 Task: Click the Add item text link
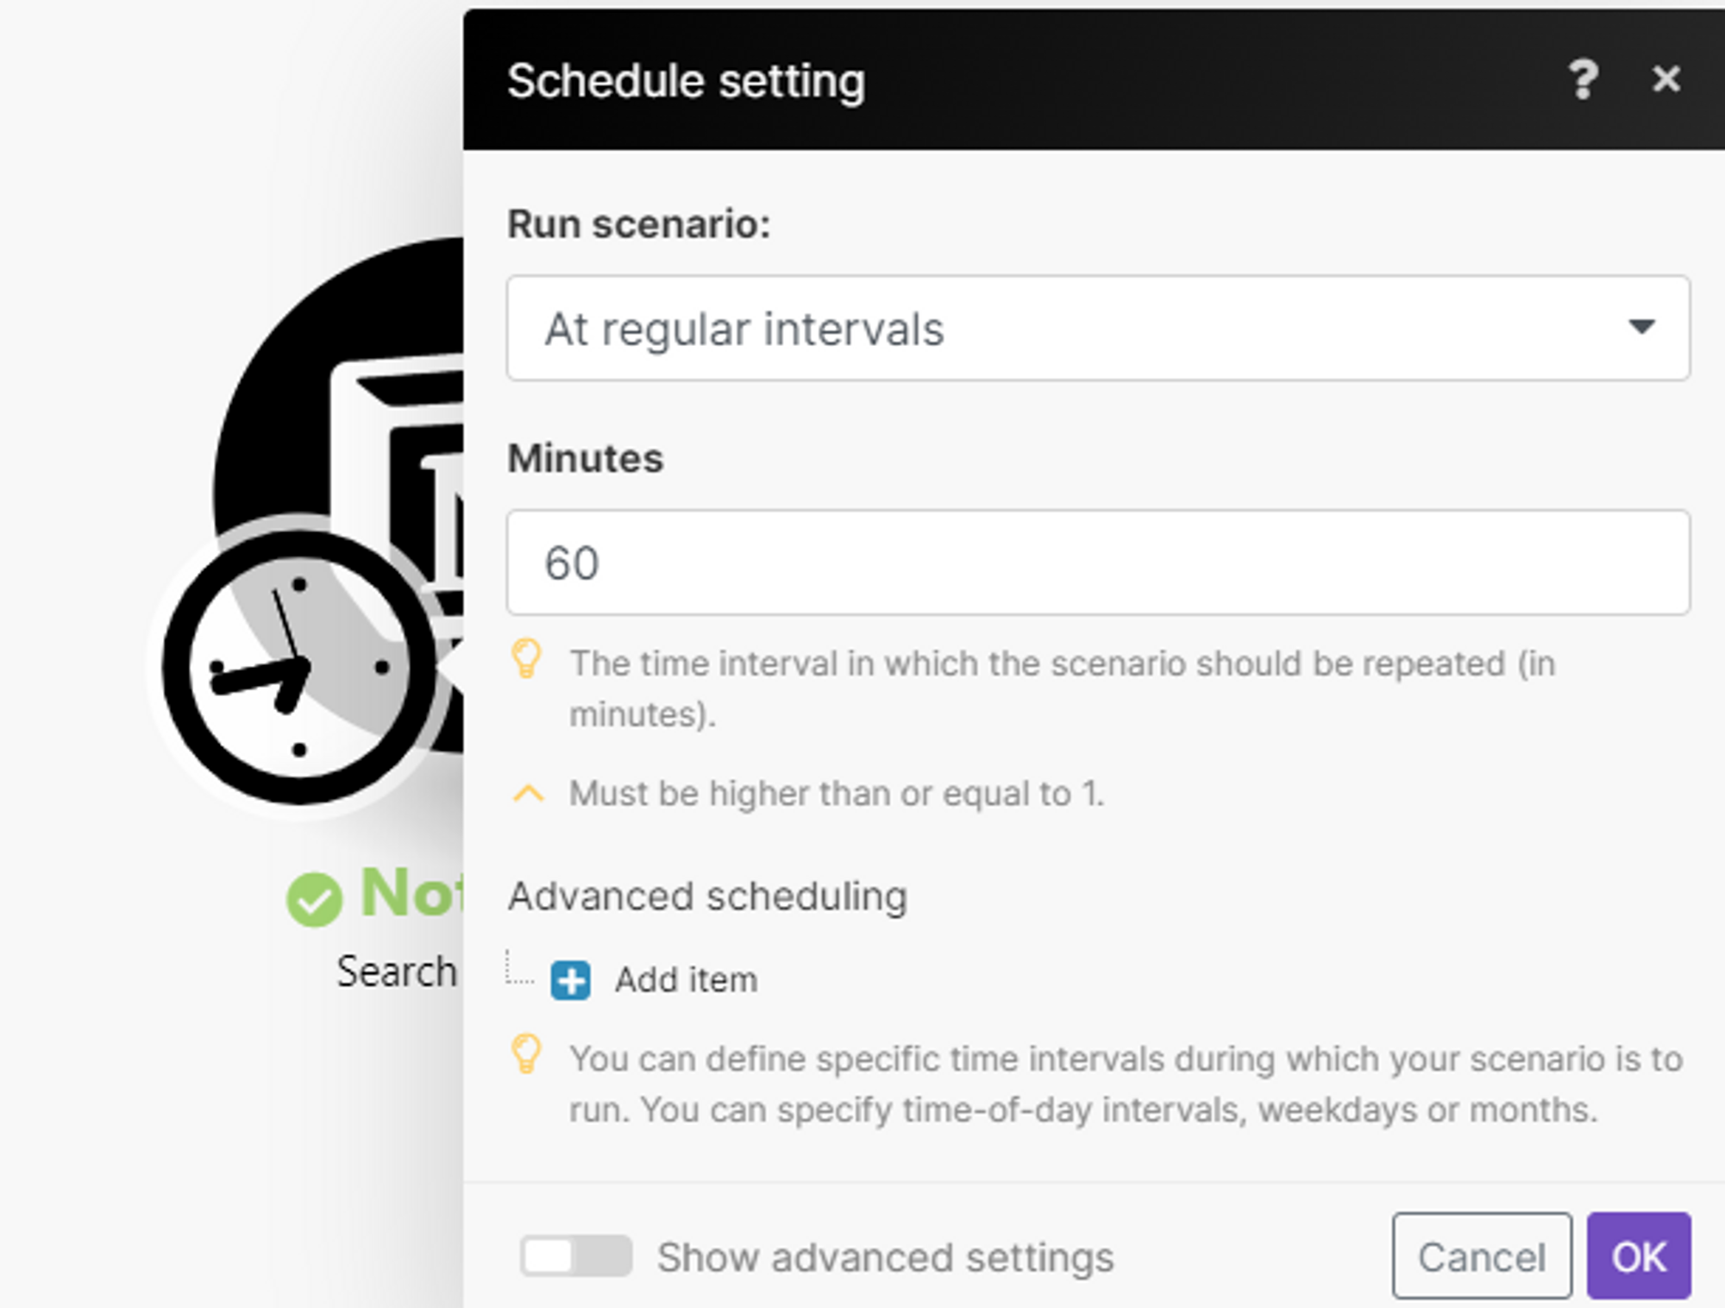pyautogui.click(x=687, y=981)
